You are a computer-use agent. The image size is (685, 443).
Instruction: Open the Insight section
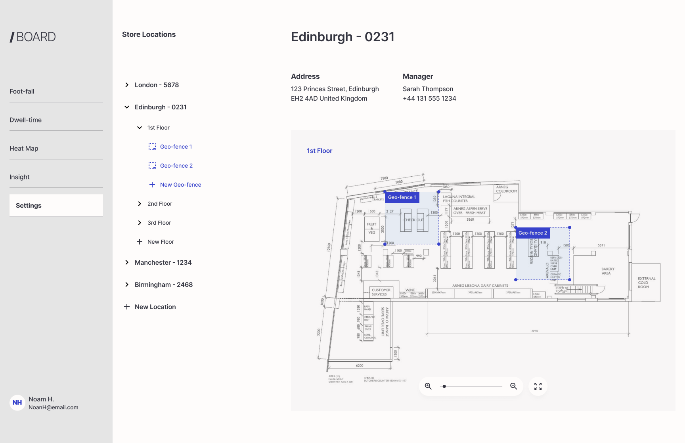click(x=56, y=177)
